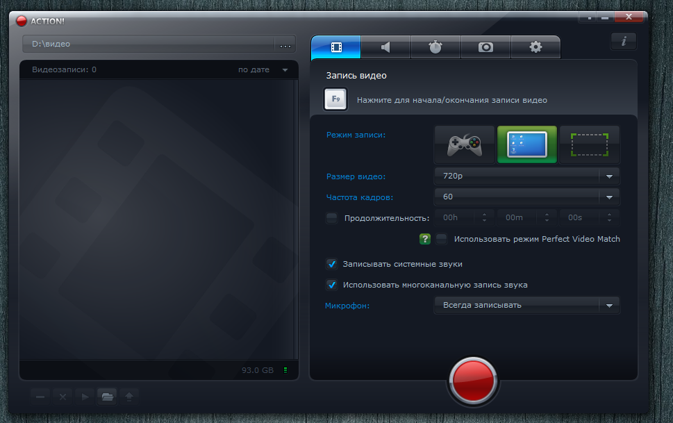Click the green disk space indicator
This screenshot has width=673, height=423.
285,370
